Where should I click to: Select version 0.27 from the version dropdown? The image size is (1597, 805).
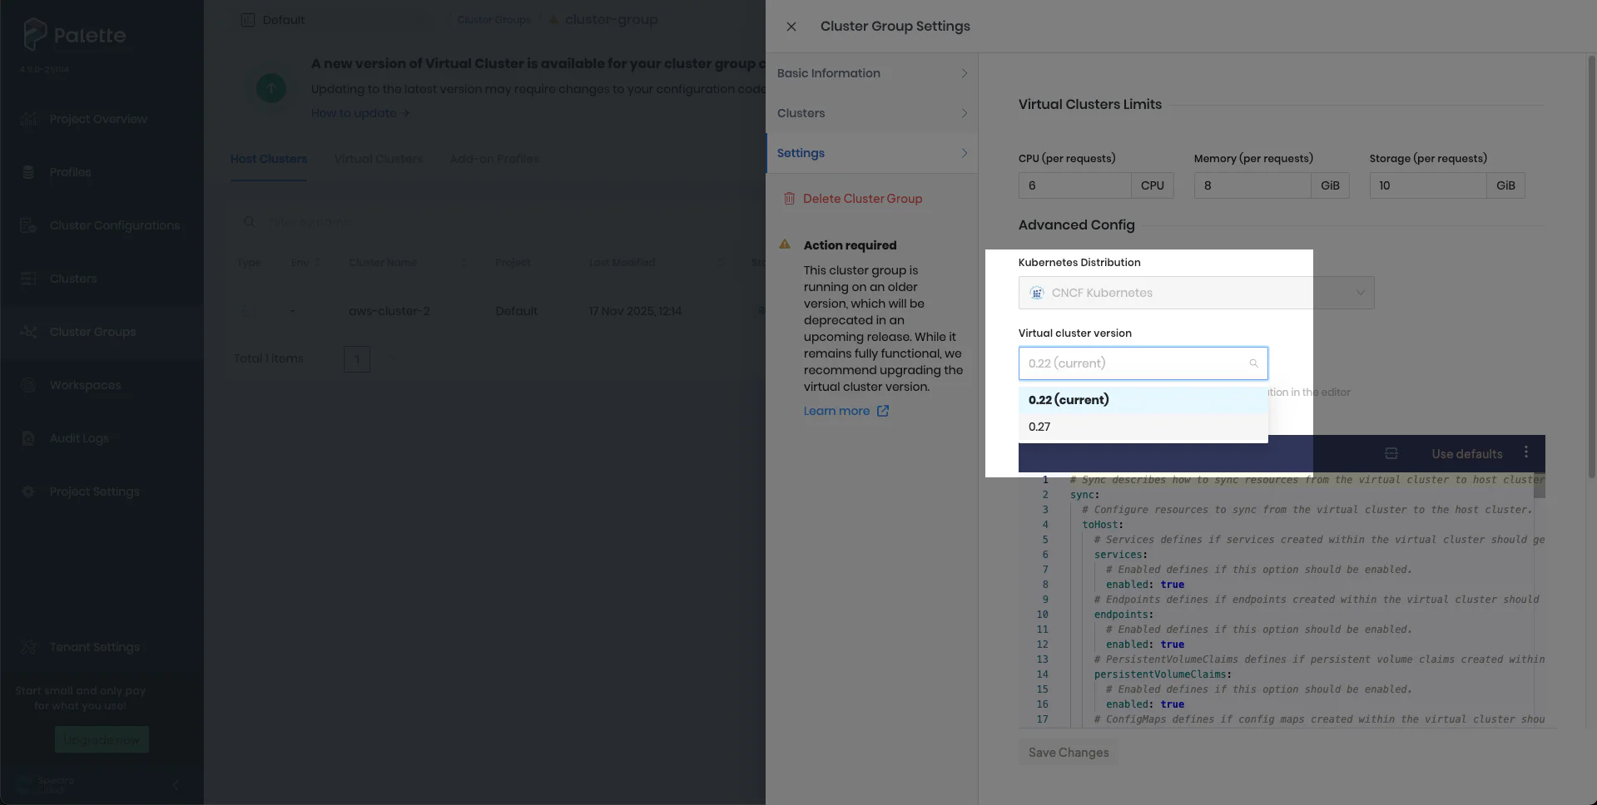tap(1039, 426)
